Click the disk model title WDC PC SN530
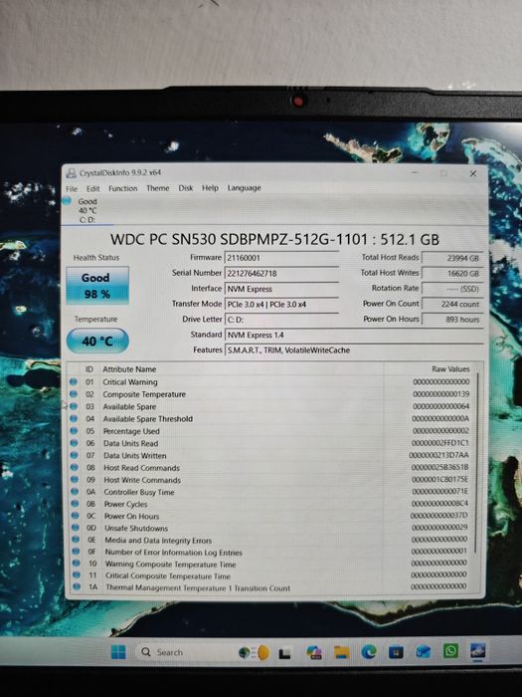 [274, 240]
